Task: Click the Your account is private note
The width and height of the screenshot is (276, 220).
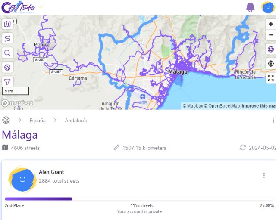Action: (x=140, y=211)
